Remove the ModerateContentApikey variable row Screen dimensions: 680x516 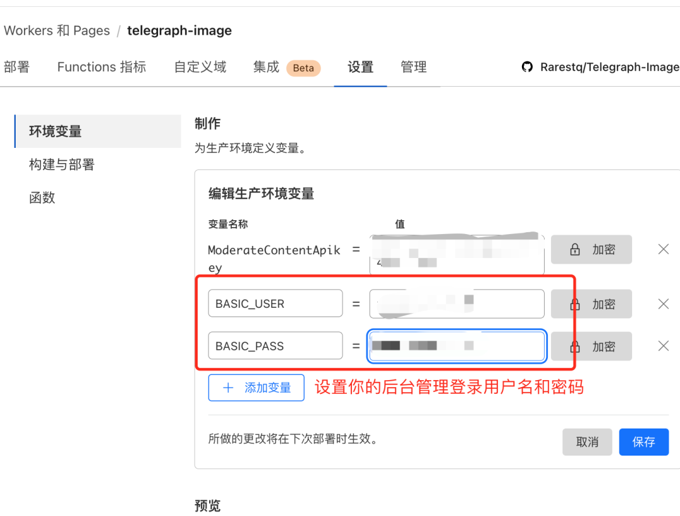click(x=663, y=249)
